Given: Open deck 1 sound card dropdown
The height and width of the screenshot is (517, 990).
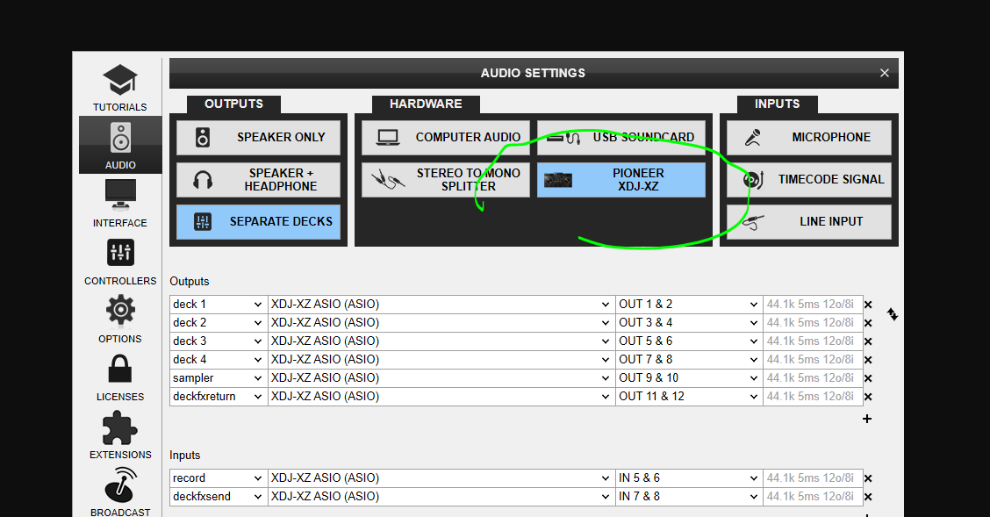Looking at the screenshot, I should click(x=441, y=305).
